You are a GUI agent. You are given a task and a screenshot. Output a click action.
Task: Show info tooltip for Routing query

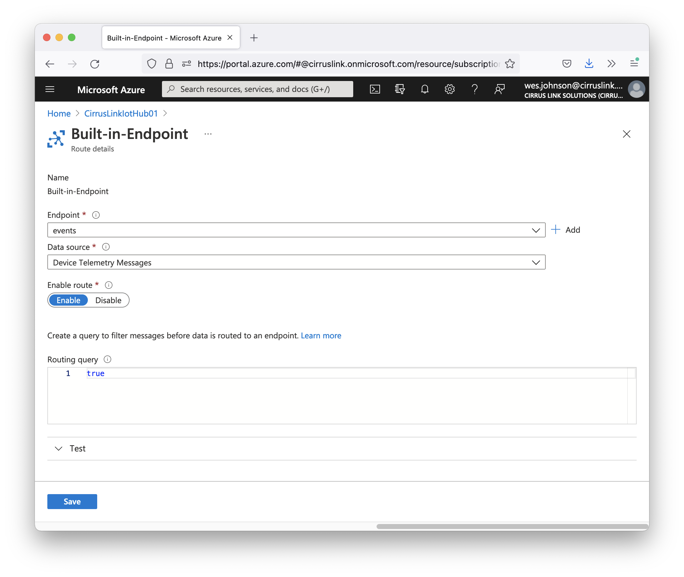107,359
